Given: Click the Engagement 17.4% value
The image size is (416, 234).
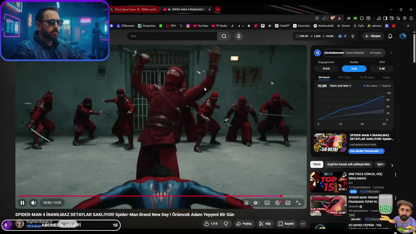Looking at the screenshot, I should (x=326, y=69).
